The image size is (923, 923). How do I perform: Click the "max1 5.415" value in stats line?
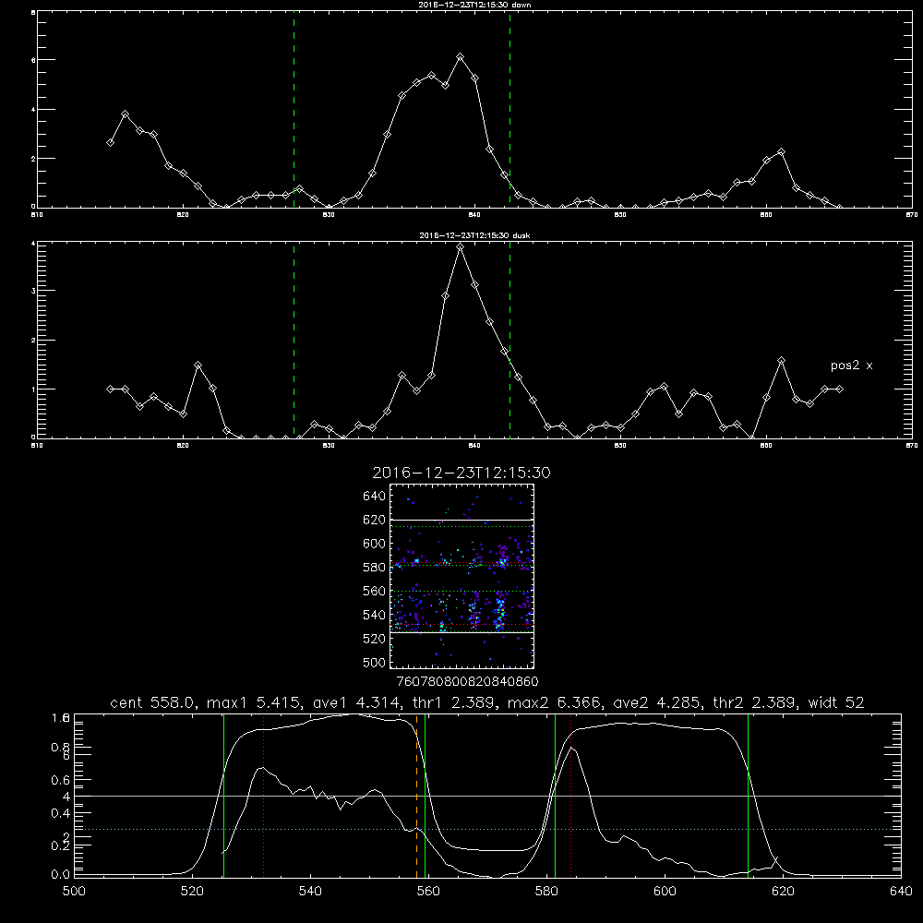[256, 702]
